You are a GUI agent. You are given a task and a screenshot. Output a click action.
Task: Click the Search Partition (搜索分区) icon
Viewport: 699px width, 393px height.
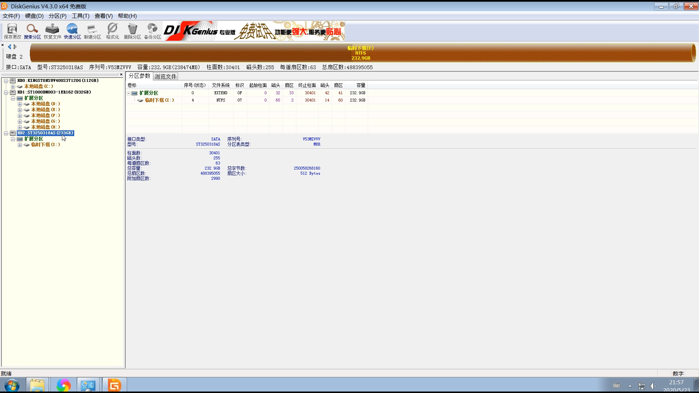[x=32, y=31]
